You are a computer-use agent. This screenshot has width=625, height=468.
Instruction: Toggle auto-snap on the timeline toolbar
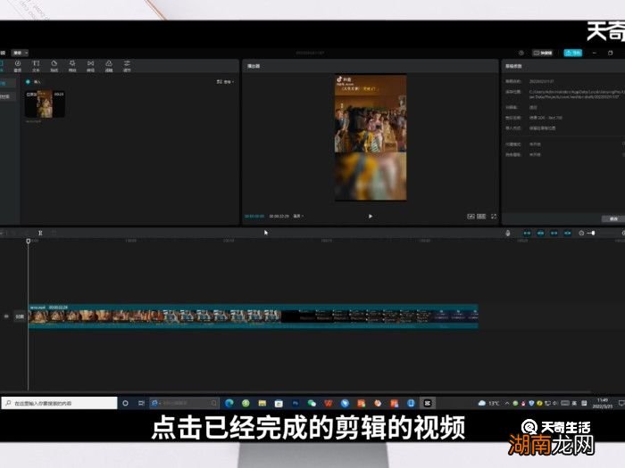540,233
